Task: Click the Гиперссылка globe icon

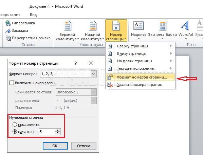Action: 8,23
